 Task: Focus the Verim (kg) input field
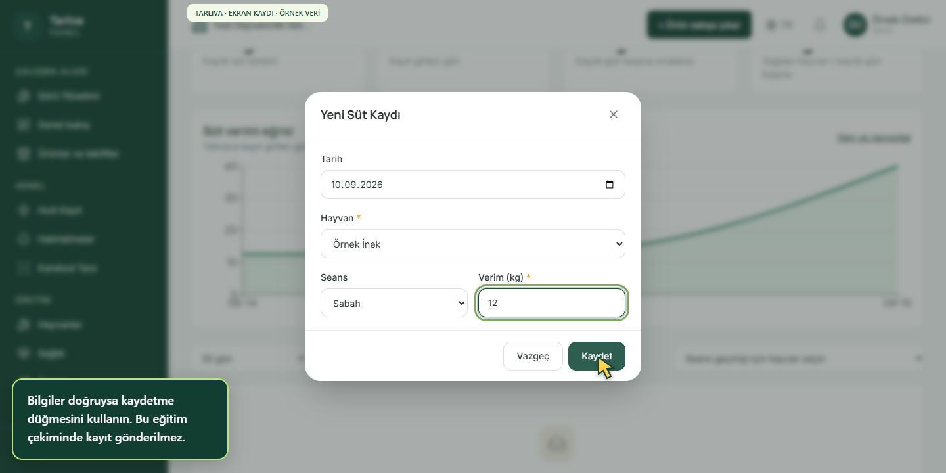pos(552,303)
